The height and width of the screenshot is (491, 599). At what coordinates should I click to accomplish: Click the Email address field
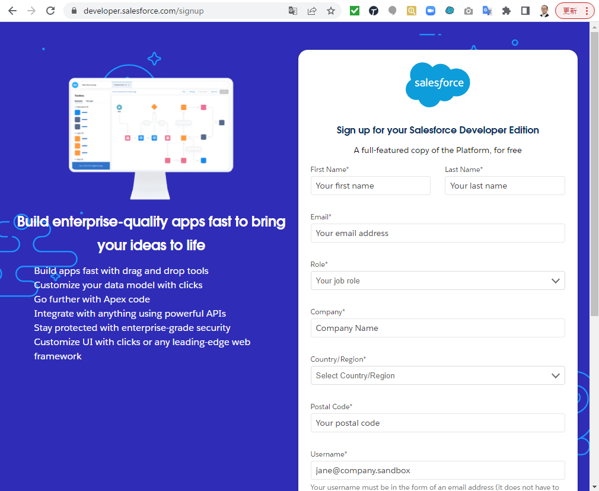click(437, 233)
